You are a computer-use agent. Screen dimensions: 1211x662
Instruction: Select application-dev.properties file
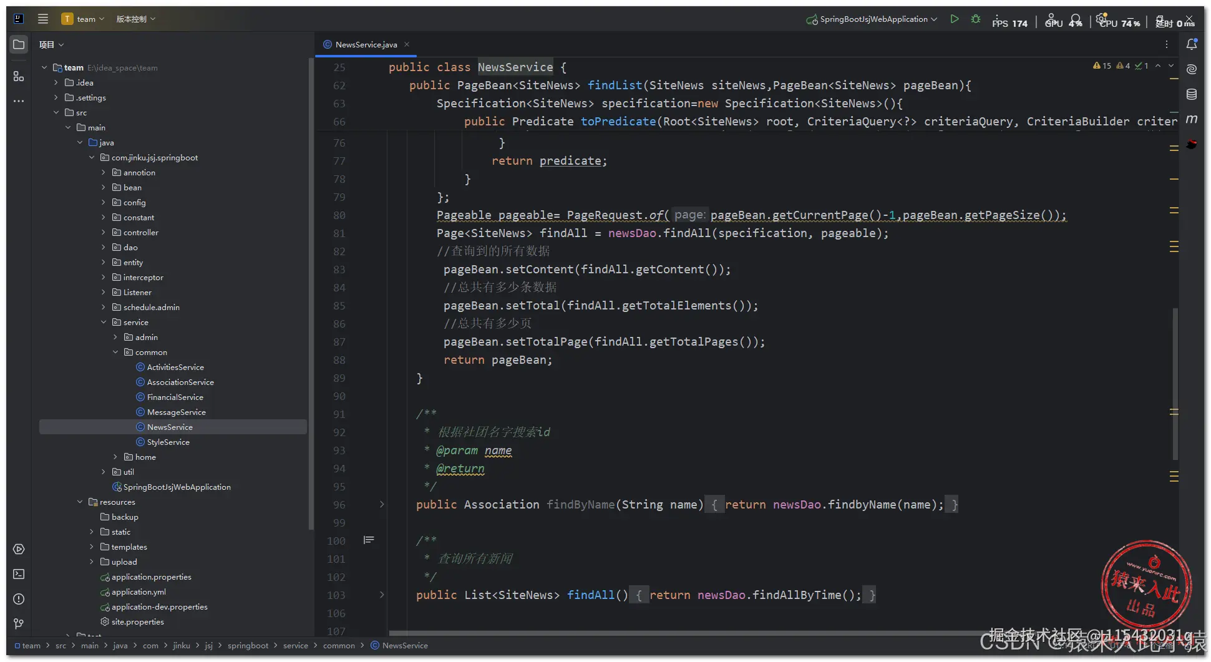pos(159,606)
